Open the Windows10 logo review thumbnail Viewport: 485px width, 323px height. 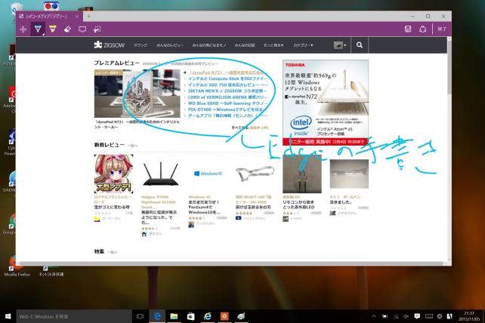coord(208,174)
